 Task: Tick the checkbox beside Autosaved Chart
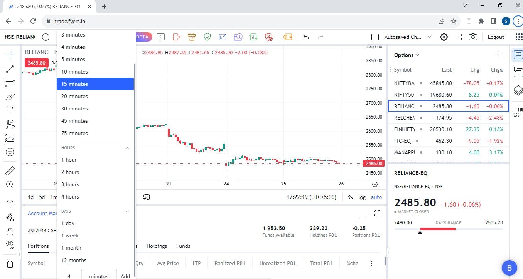[x=375, y=37]
